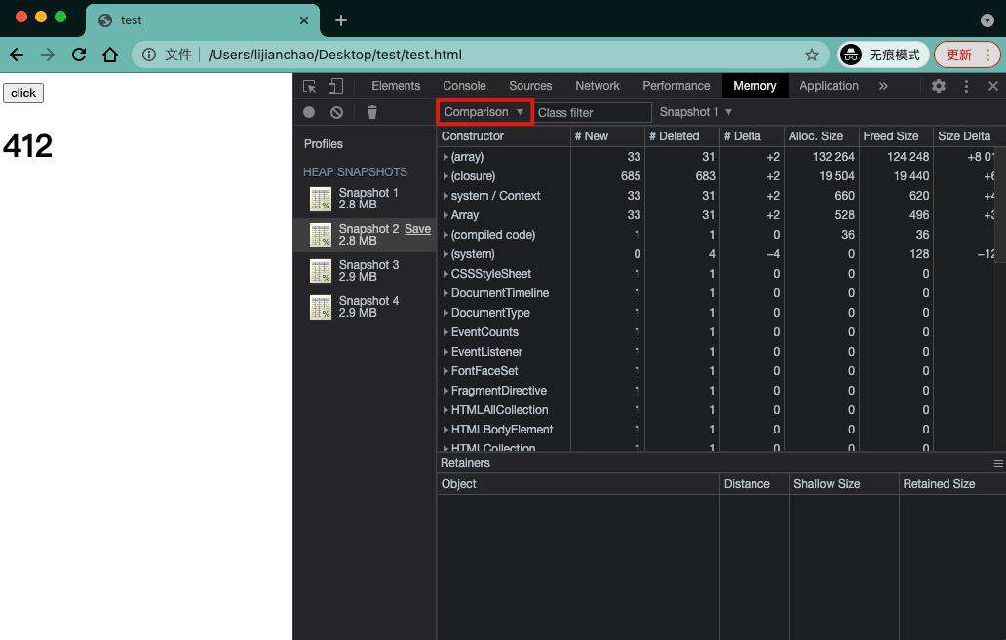1006x640 pixels.
Task: Switch to the Sources tab
Action: (530, 86)
